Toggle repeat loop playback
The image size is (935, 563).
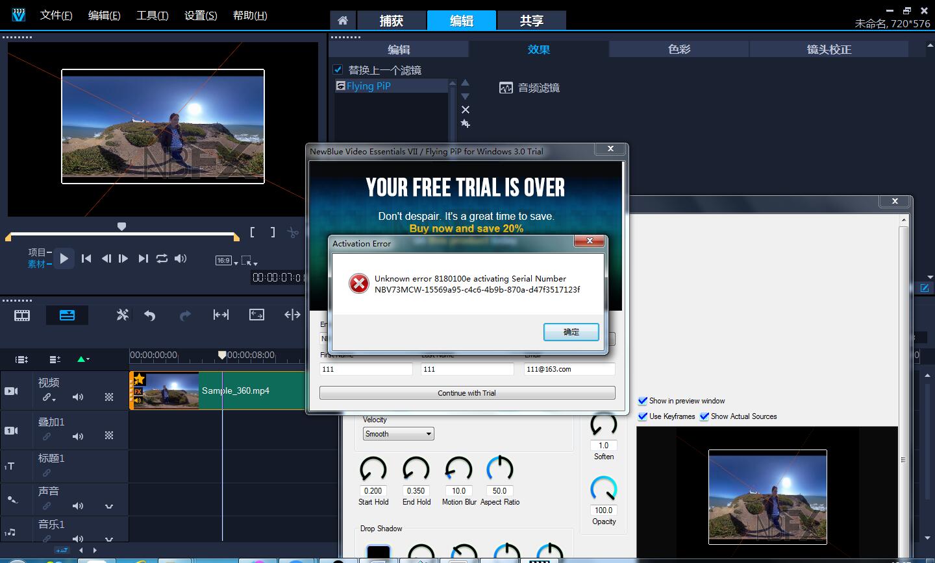(162, 258)
